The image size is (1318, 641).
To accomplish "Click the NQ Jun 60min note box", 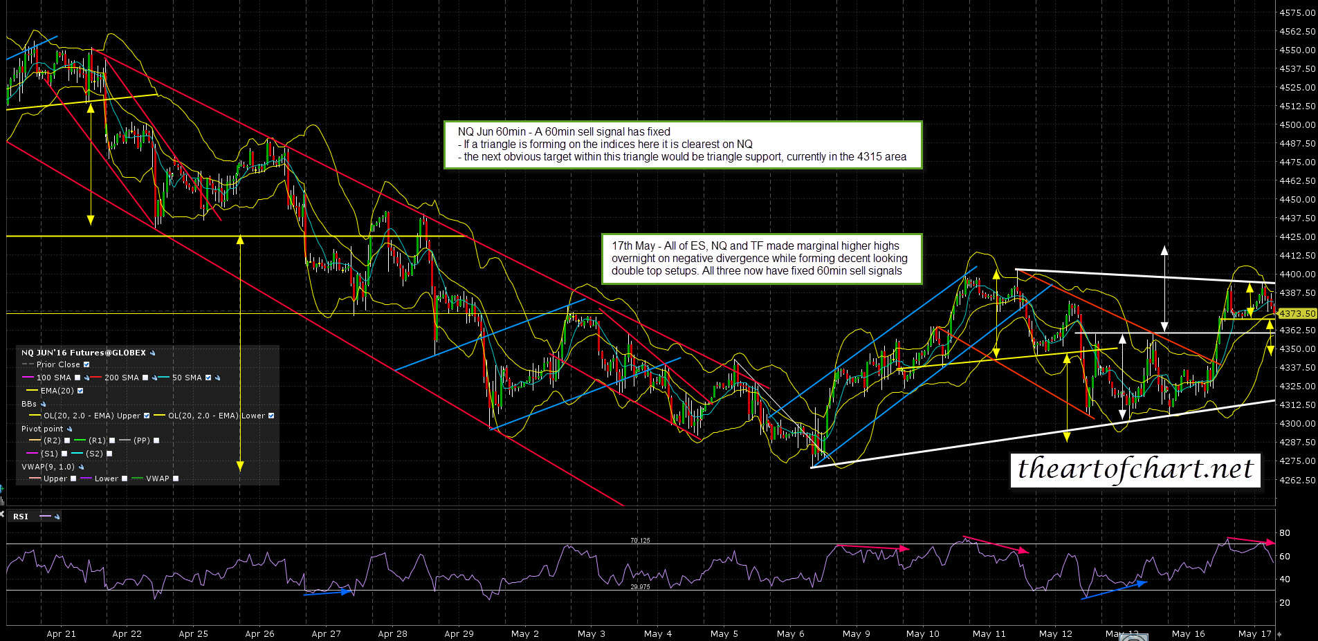I will 682,145.
